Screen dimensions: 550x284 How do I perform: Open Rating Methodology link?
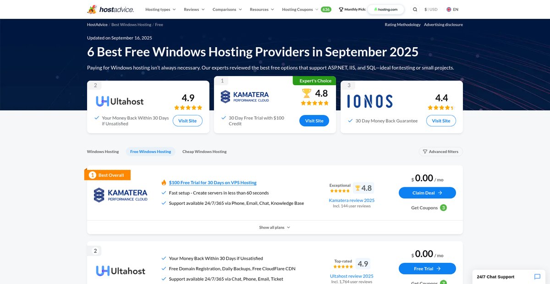402,25
